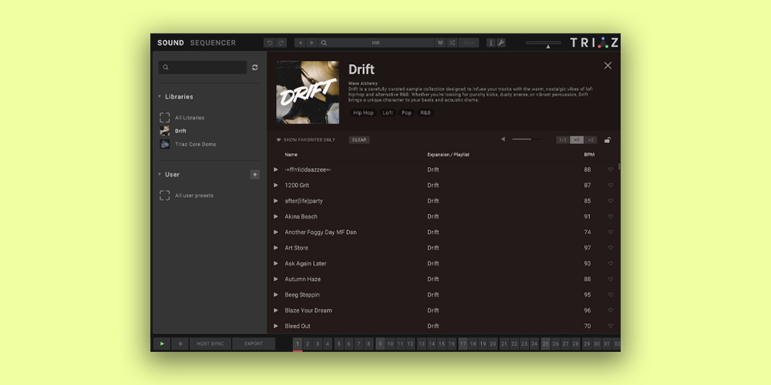Sort by Expansion / Playlist column header
Screen dimensions: 771x385
(449, 155)
